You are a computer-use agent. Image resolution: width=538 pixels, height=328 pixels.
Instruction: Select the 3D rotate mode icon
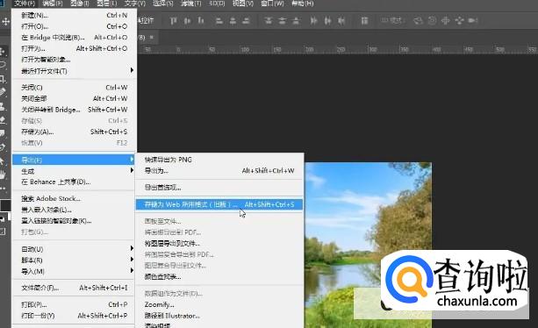pos(418,21)
